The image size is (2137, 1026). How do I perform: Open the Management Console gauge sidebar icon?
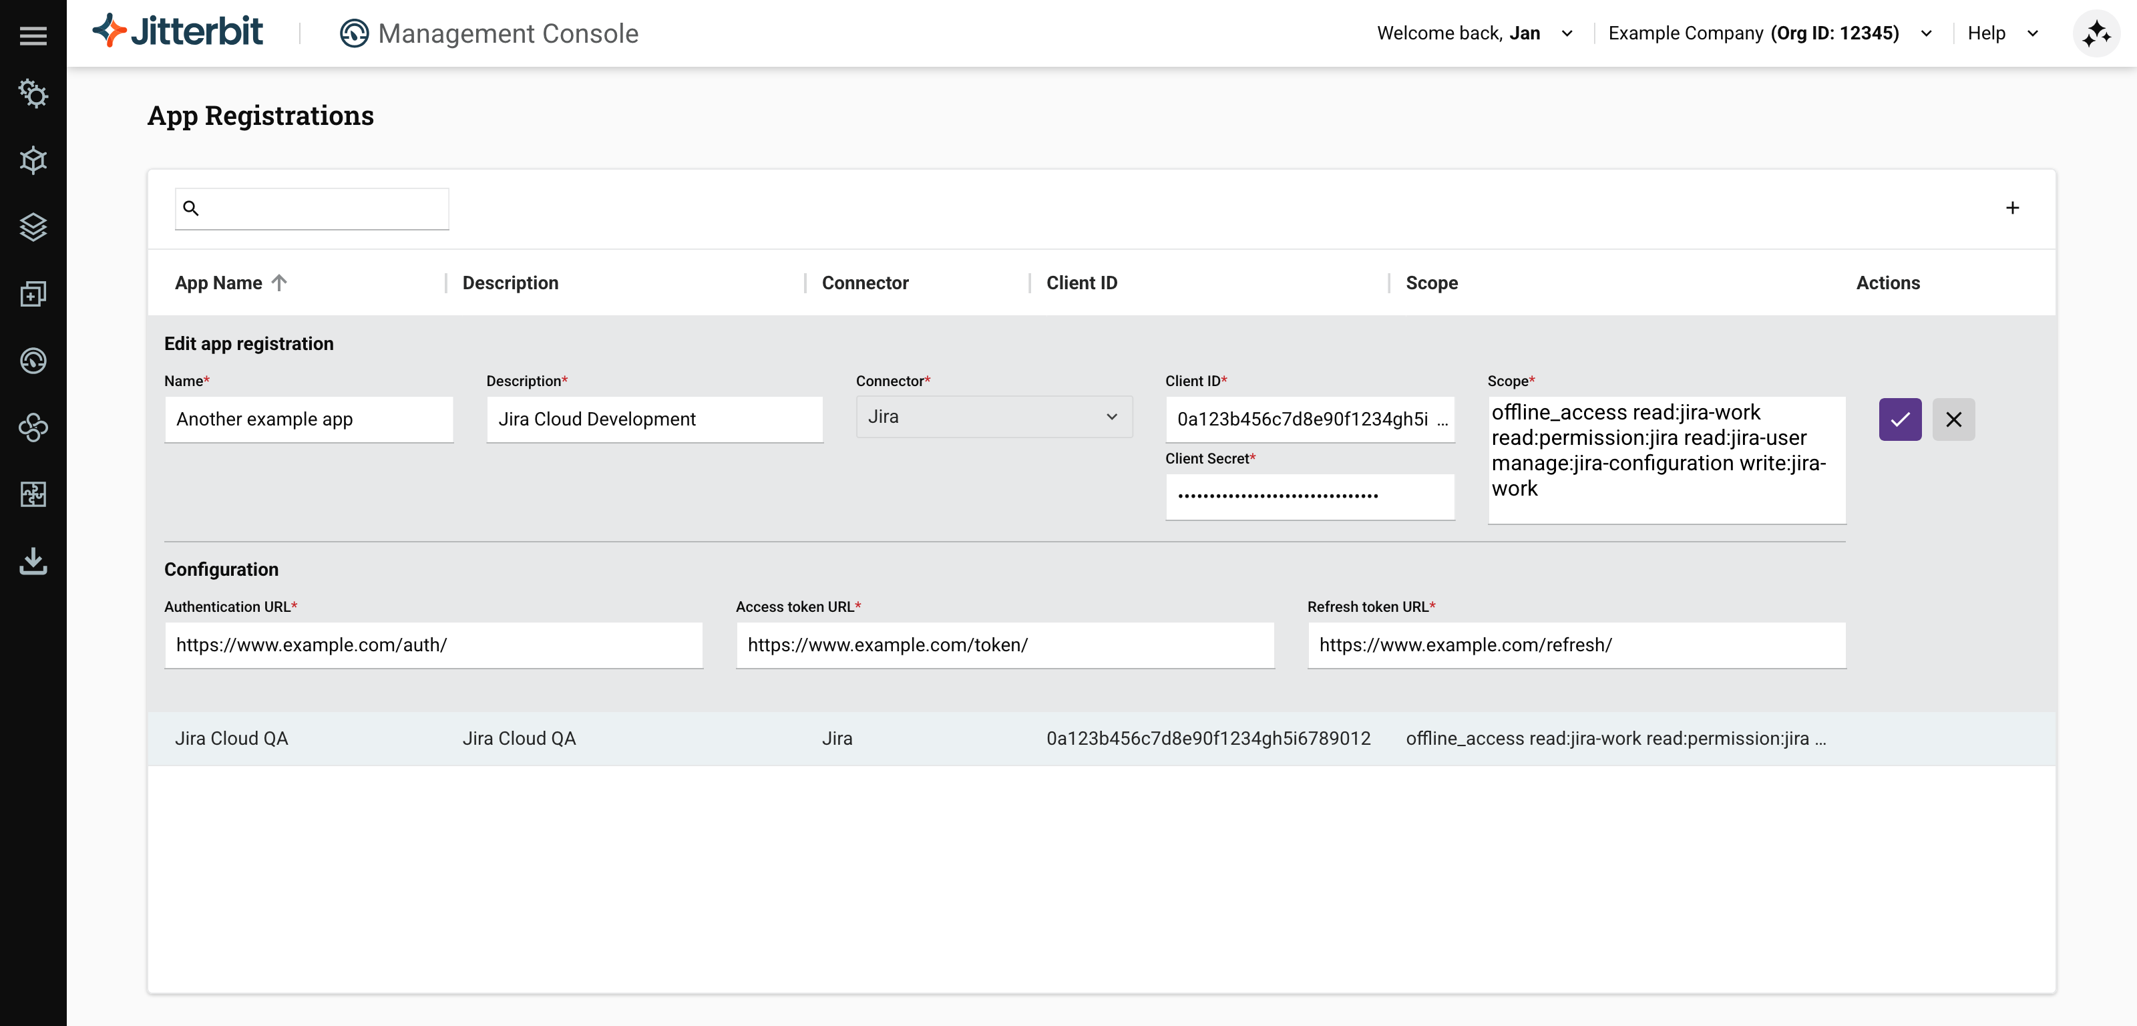[33, 360]
